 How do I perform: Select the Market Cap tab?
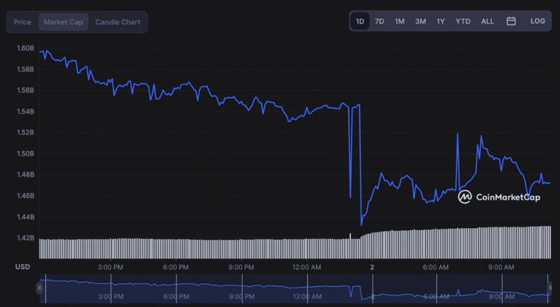[63, 22]
